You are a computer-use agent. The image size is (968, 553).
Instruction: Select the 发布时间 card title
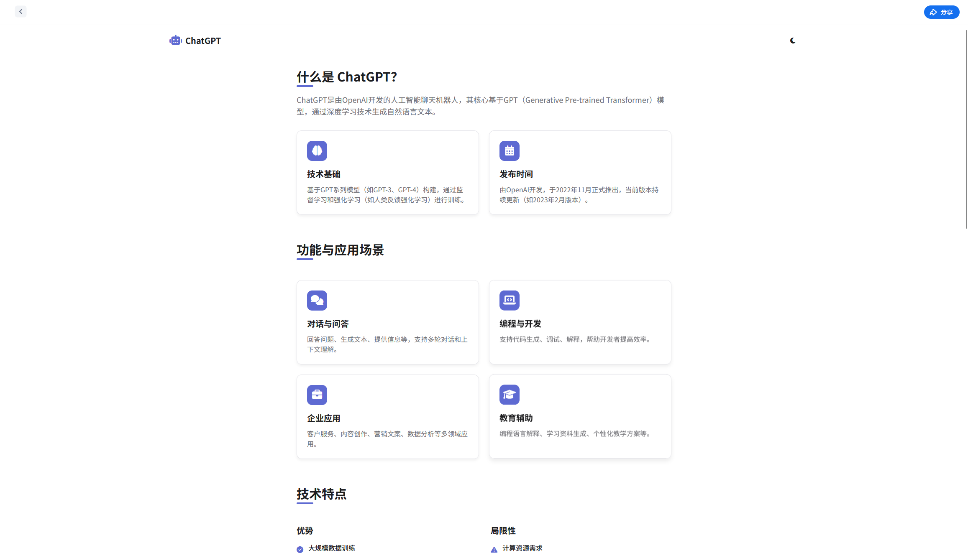[x=516, y=174]
